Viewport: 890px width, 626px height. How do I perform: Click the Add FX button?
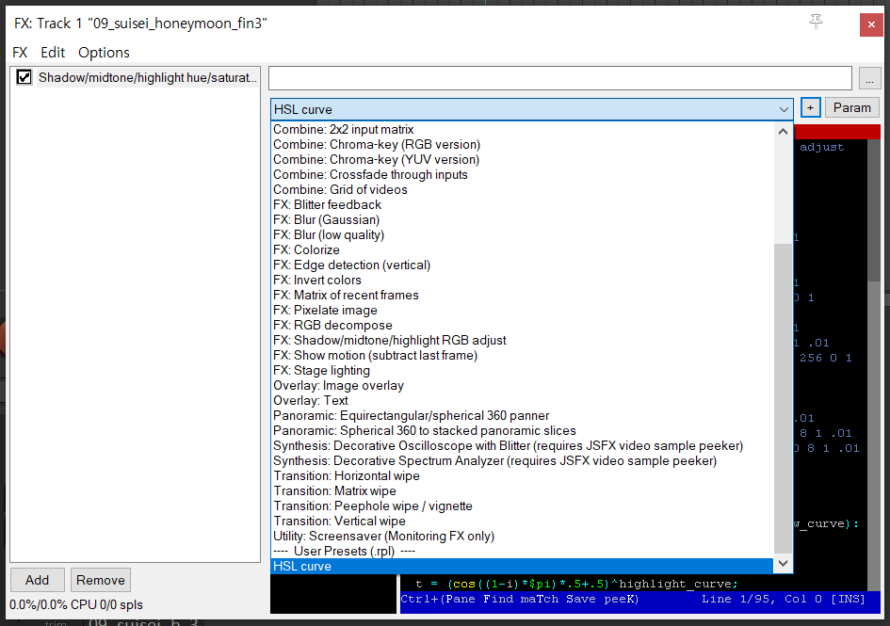click(37, 580)
